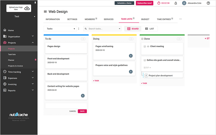This screenshot has width=216, height=135.
Task: Collapse the Projects menu chevron
Action: pyautogui.click(x=33, y=43)
